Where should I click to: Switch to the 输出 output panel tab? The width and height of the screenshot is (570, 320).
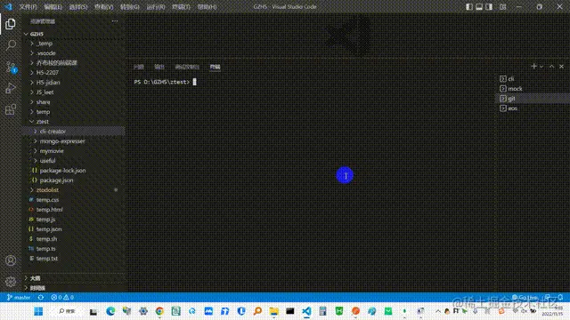point(159,67)
